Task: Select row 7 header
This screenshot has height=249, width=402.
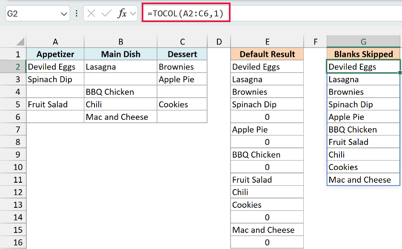Action: pyautogui.click(x=13, y=129)
